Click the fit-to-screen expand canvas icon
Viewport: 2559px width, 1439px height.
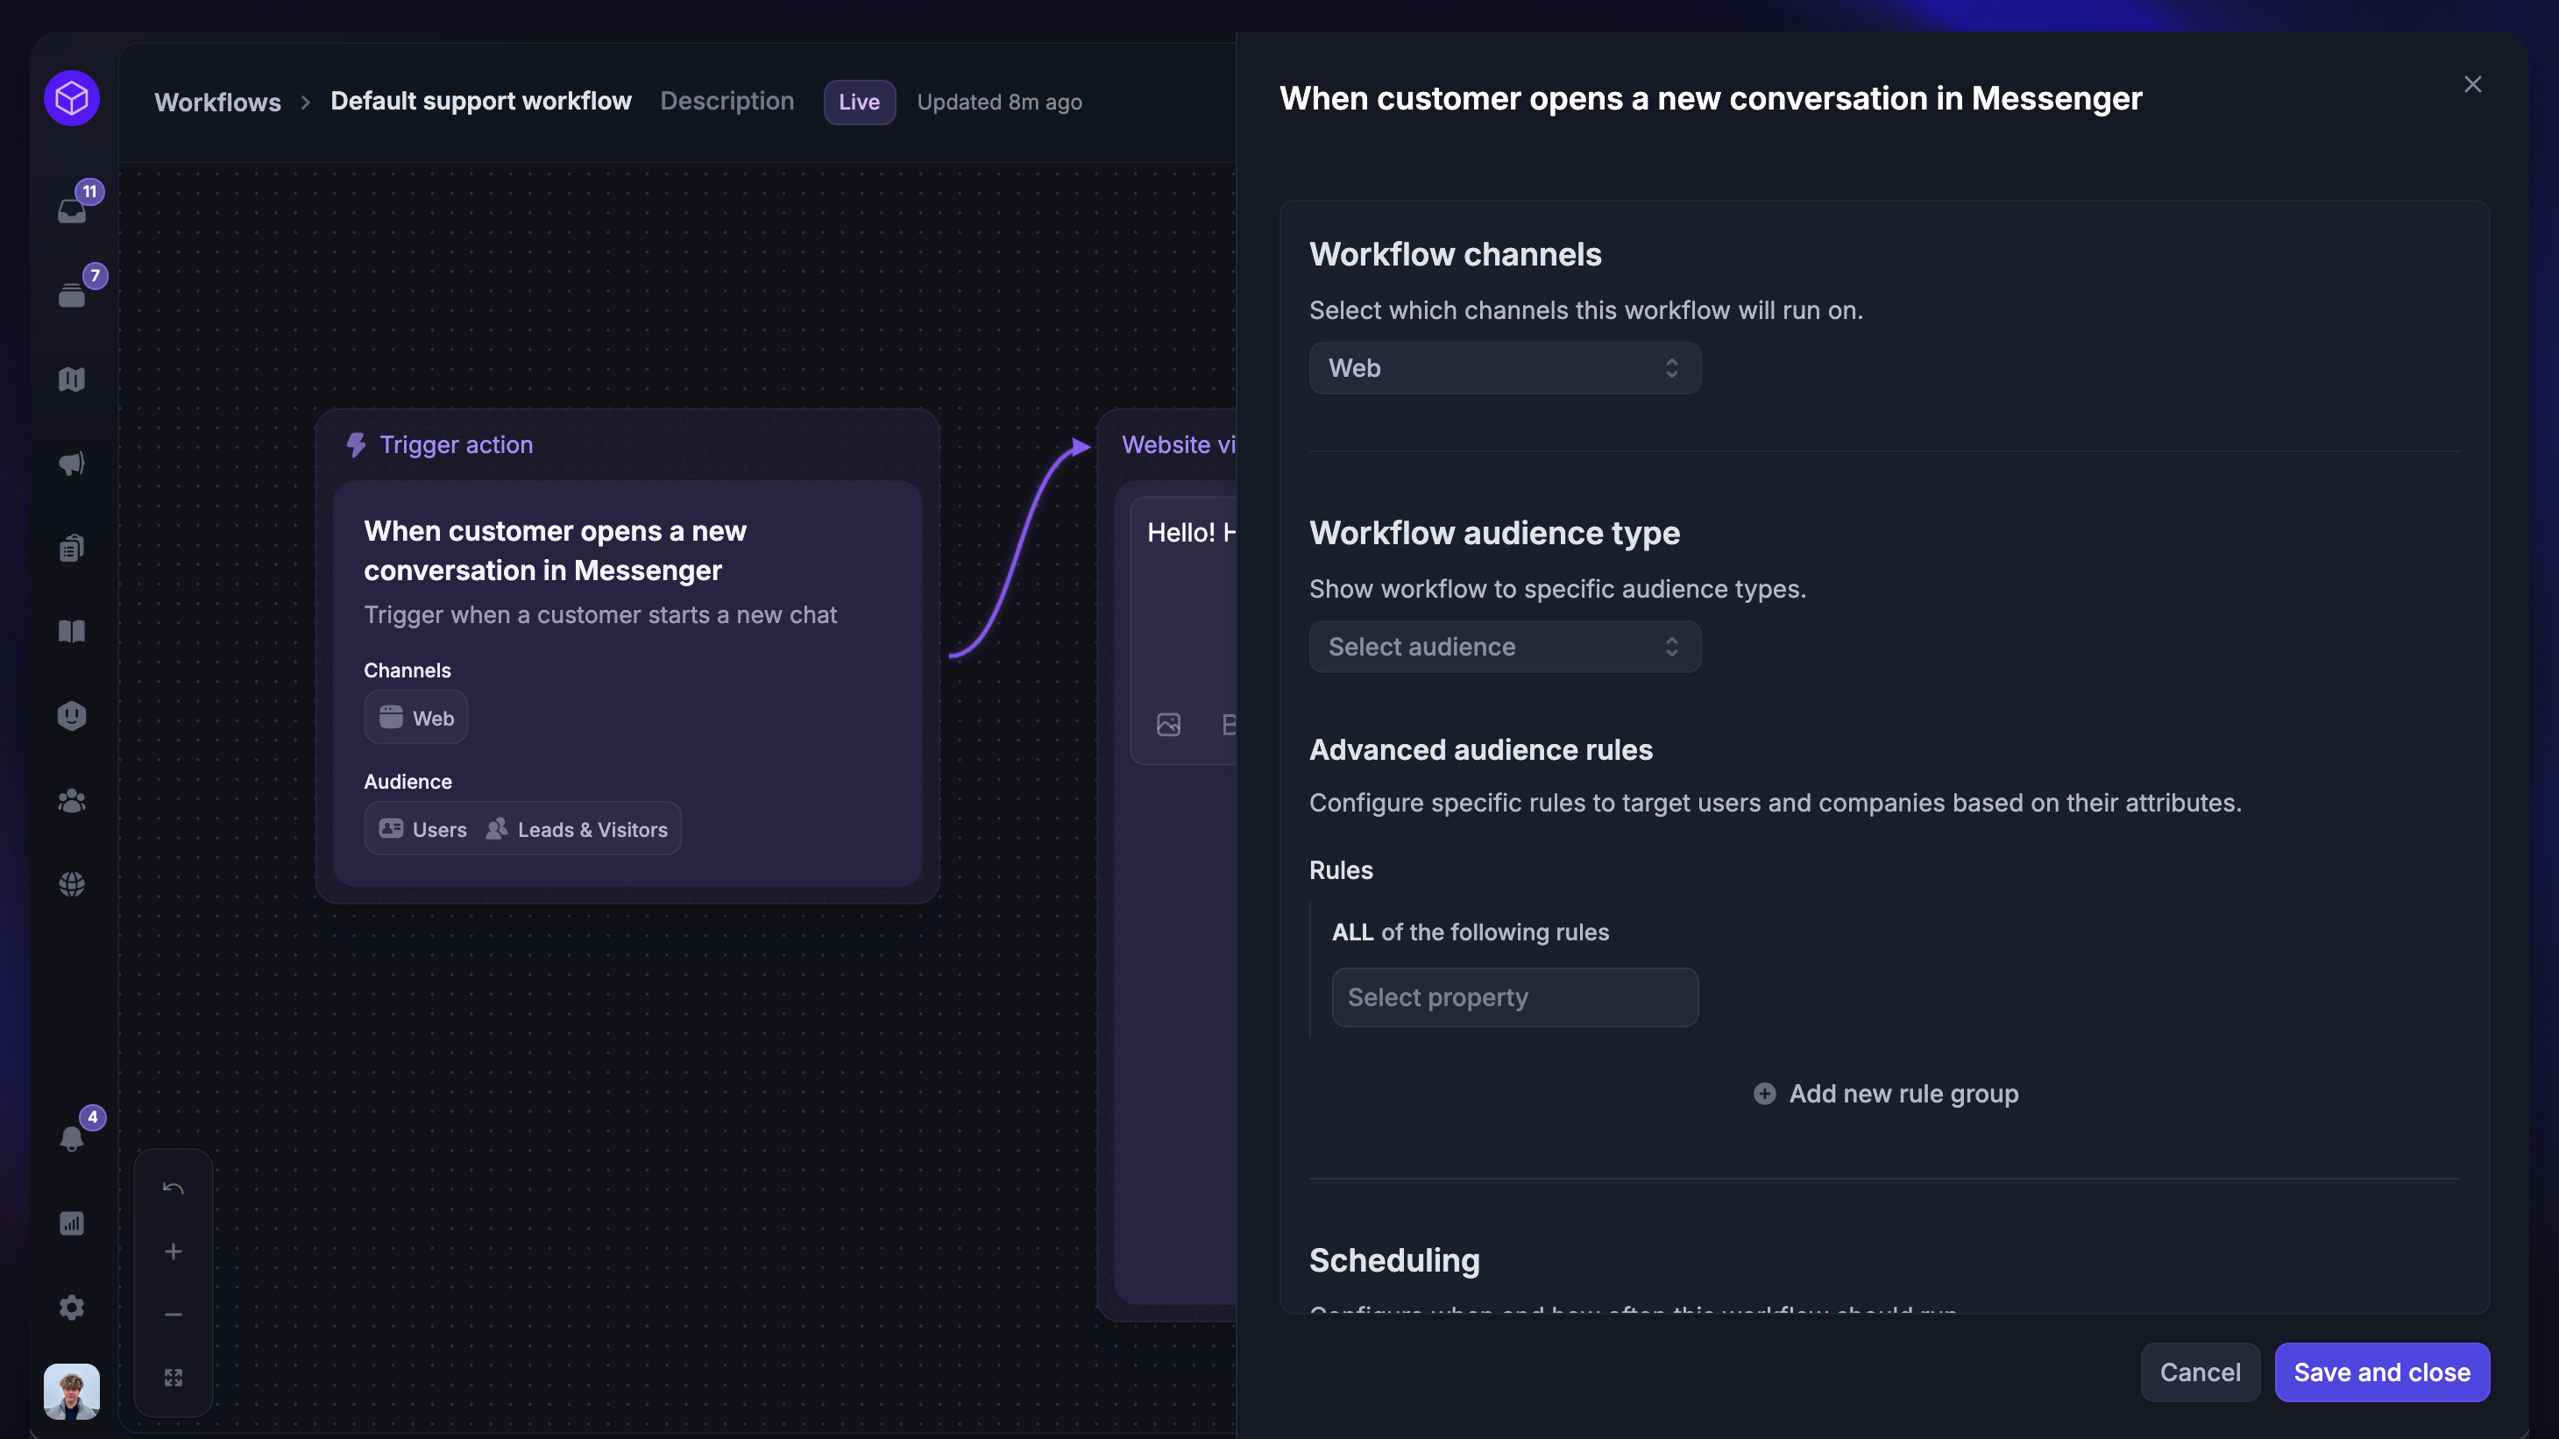173,1378
